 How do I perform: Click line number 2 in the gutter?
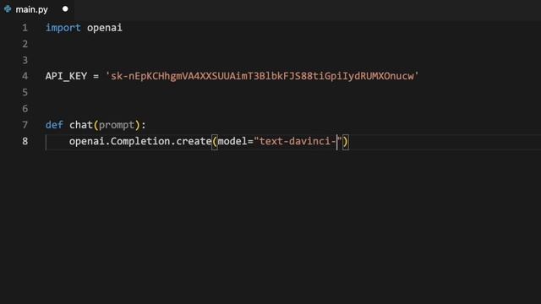(x=25, y=44)
